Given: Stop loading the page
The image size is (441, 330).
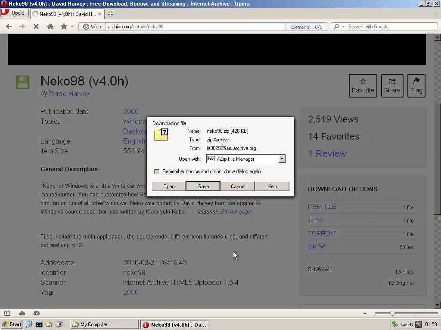Looking at the screenshot, I should tap(36, 26).
